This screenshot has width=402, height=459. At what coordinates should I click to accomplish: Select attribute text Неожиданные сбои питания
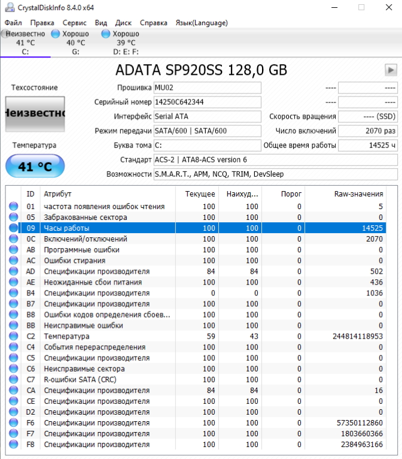93,282
